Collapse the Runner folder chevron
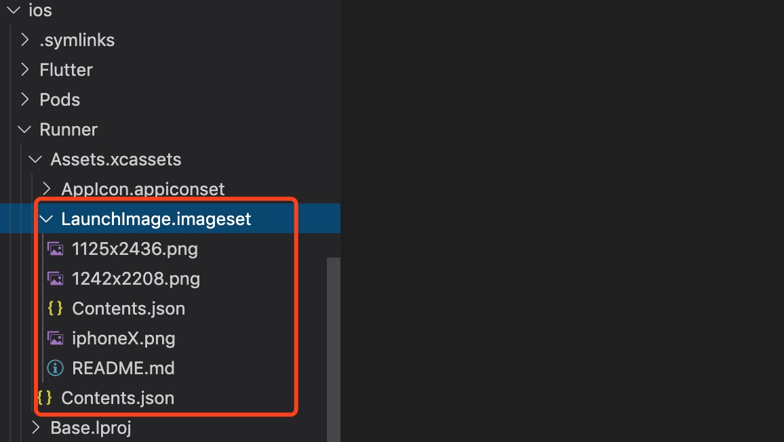 [x=25, y=129]
